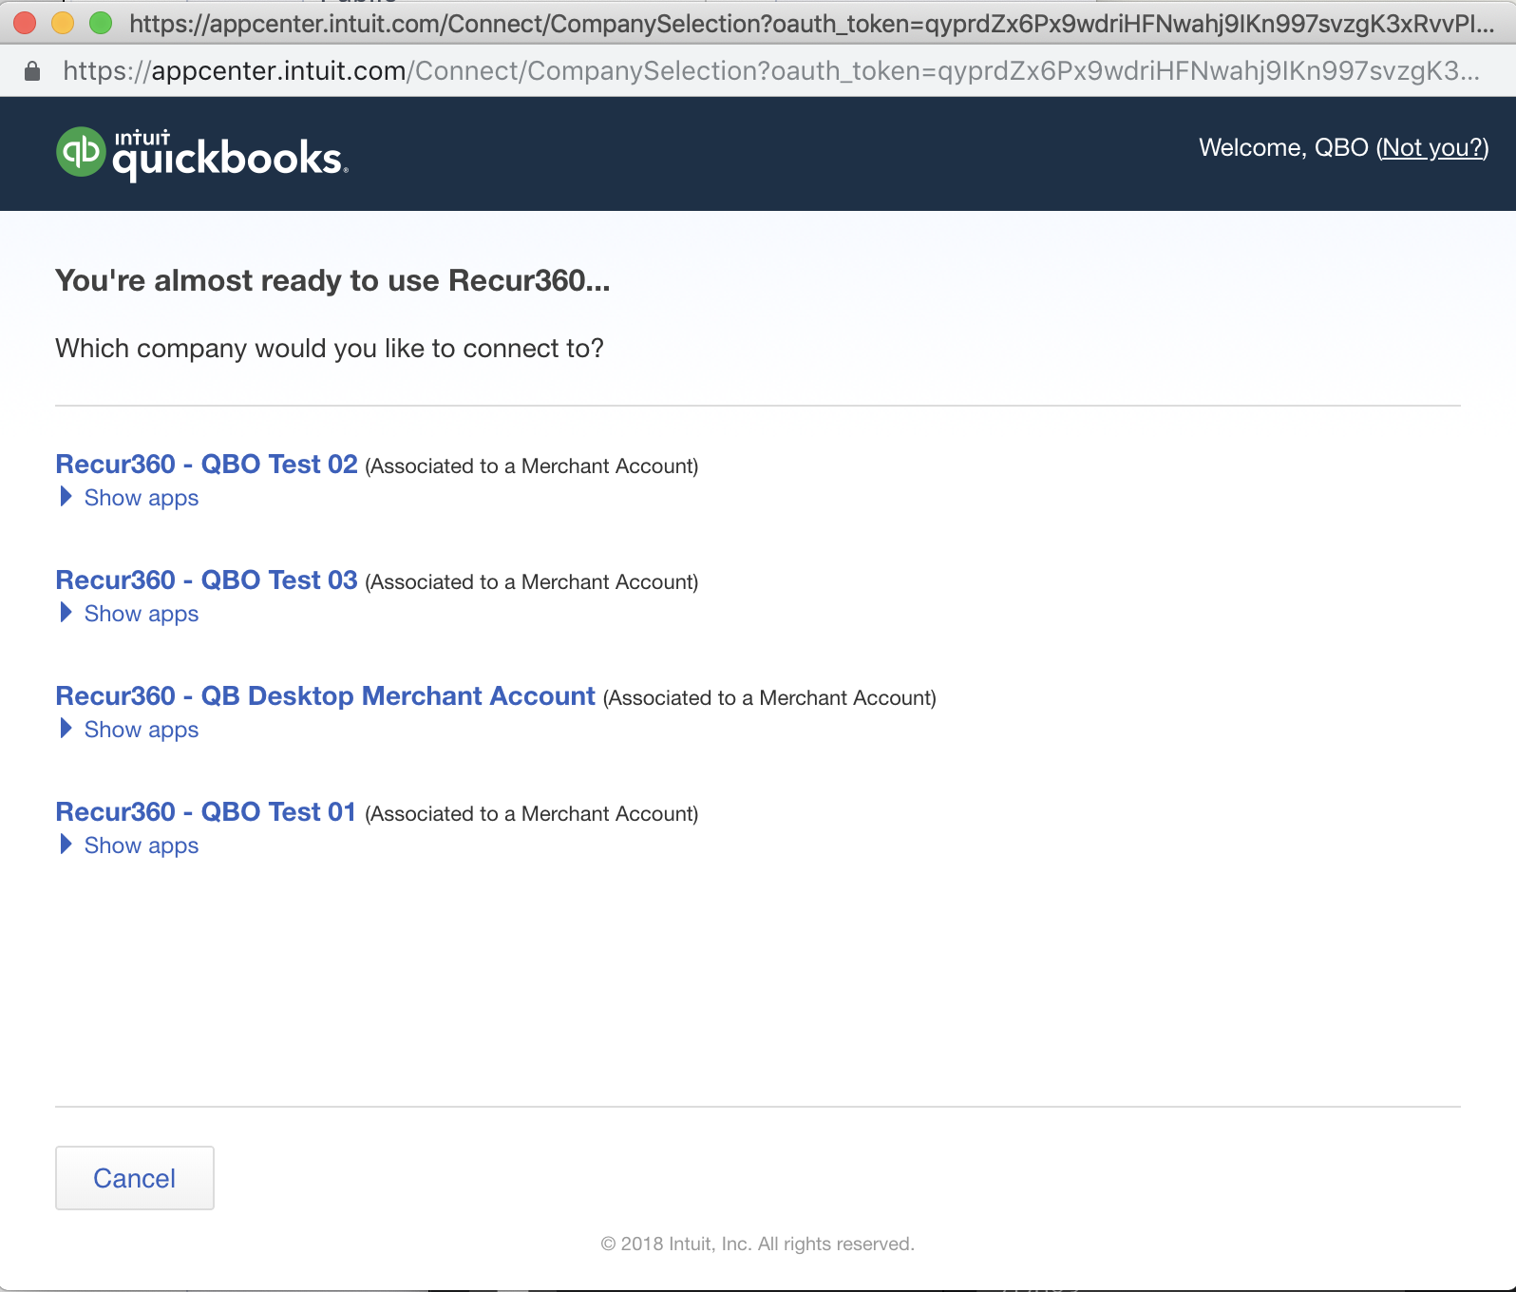This screenshot has width=1516, height=1292.
Task: Expand Show apps under QBO Test 03
Action: tap(129, 614)
